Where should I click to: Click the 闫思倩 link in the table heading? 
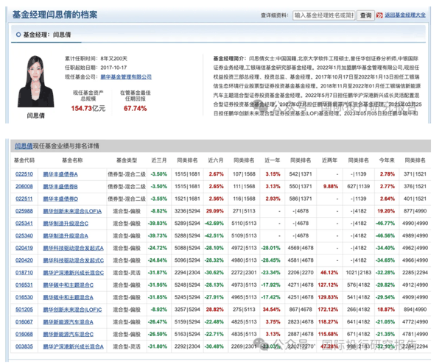pos(24,146)
